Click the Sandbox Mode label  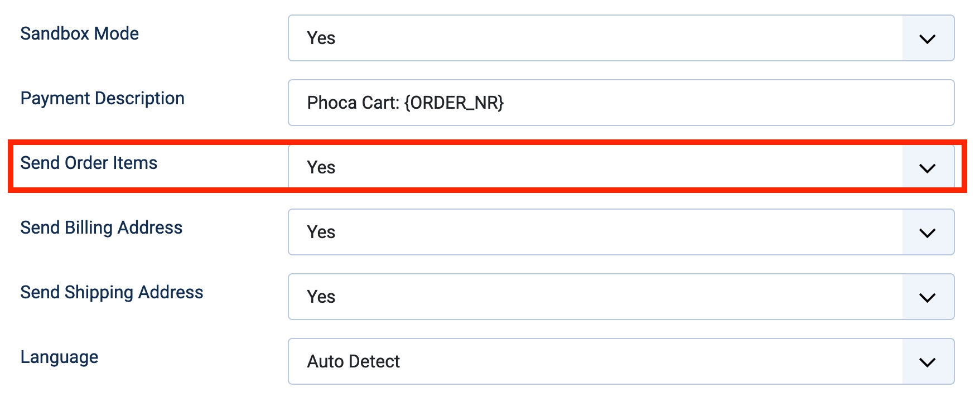point(80,33)
